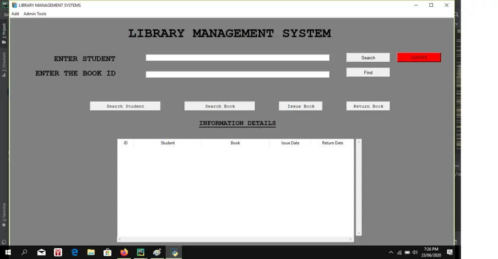Switch to PyCharm on the taskbar
The width and height of the screenshot is (498, 259).
coord(141,252)
